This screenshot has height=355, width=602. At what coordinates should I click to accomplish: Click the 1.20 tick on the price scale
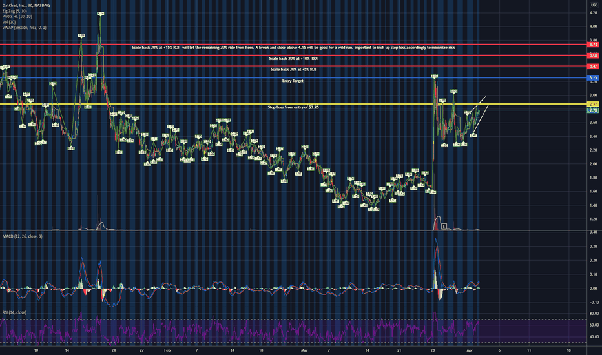tap(593, 219)
